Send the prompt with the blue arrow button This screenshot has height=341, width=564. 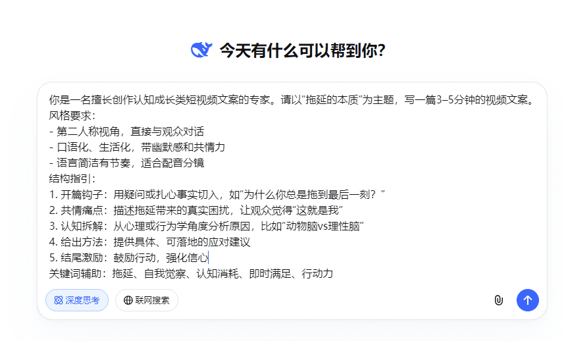(x=527, y=300)
